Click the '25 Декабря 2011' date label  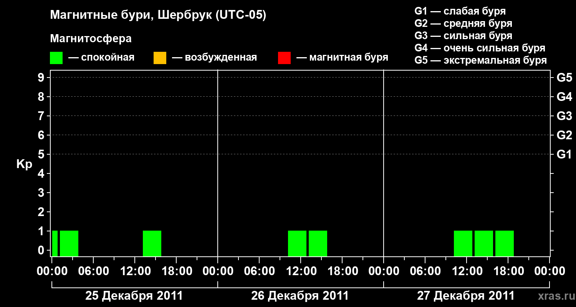click(134, 296)
